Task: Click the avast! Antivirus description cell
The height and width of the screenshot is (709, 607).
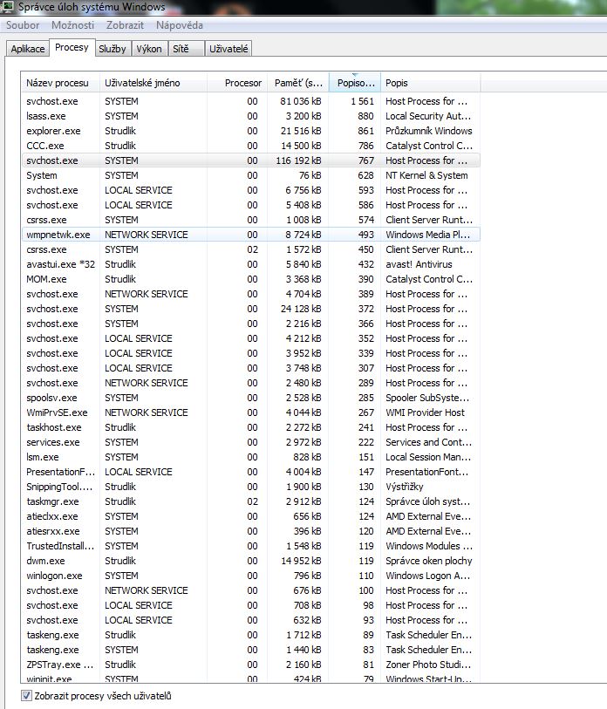Action: point(419,264)
